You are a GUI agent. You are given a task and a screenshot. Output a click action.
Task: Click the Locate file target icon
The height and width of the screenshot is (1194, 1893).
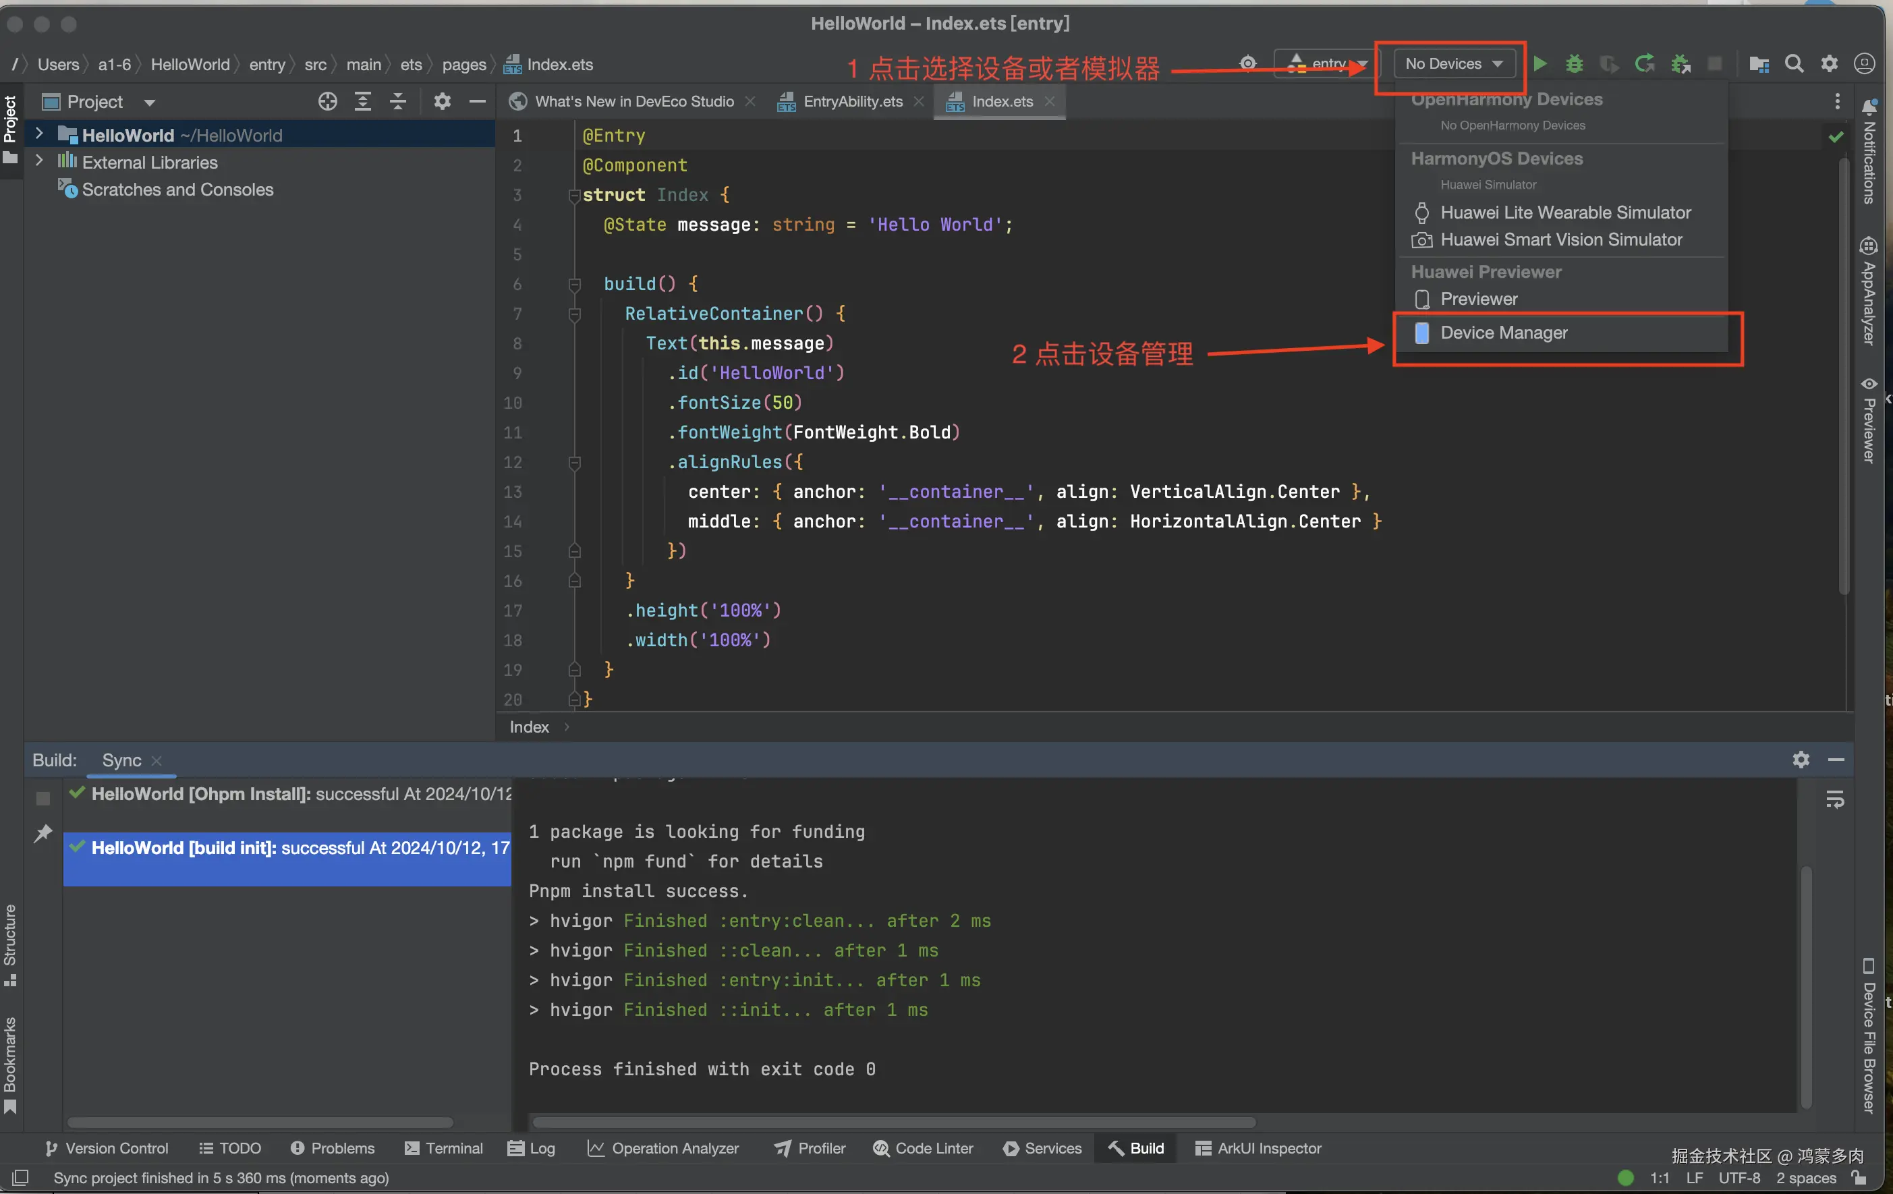click(x=327, y=101)
